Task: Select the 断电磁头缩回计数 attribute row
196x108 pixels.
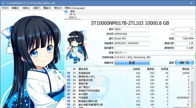Action: point(128,101)
